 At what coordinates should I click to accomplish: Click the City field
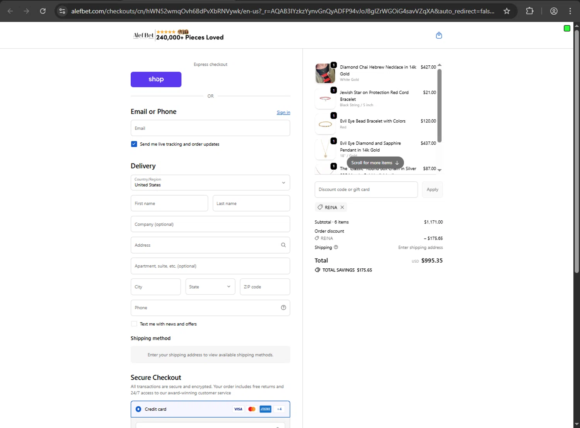155,286
